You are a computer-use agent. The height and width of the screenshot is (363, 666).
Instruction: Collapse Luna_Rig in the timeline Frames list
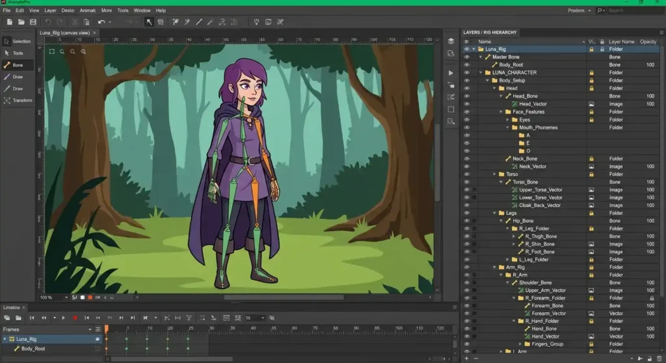pos(5,339)
